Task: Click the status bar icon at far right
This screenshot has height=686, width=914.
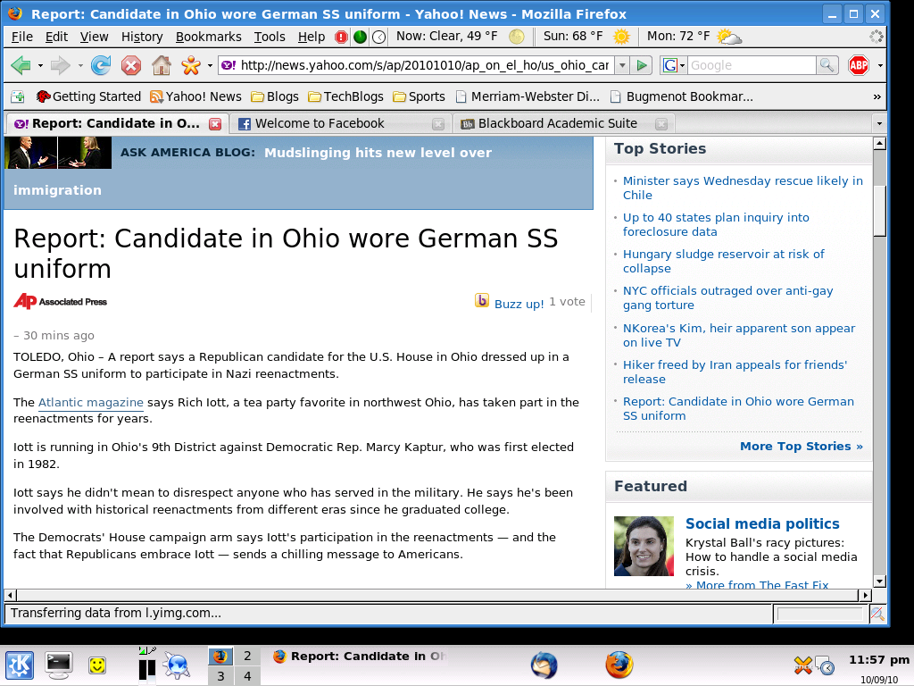Action: click(877, 613)
